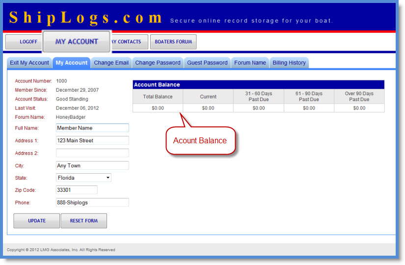Click the ShipLogs.com site logo
This screenshot has height=265, width=405.
pyautogui.click(x=86, y=18)
